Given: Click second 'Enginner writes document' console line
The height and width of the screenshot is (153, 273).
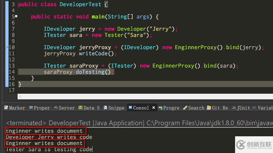Looking at the screenshot, I should click(44, 143).
